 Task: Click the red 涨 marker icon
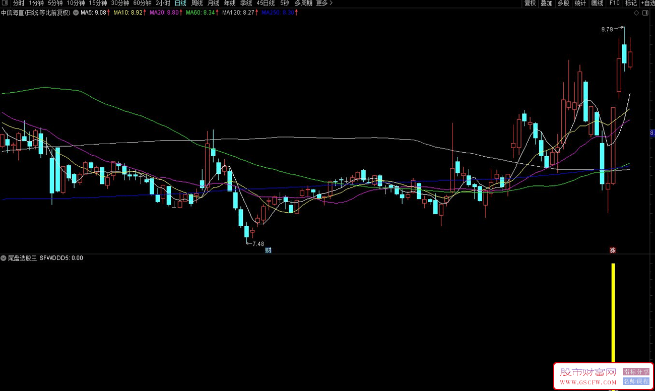point(613,250)
